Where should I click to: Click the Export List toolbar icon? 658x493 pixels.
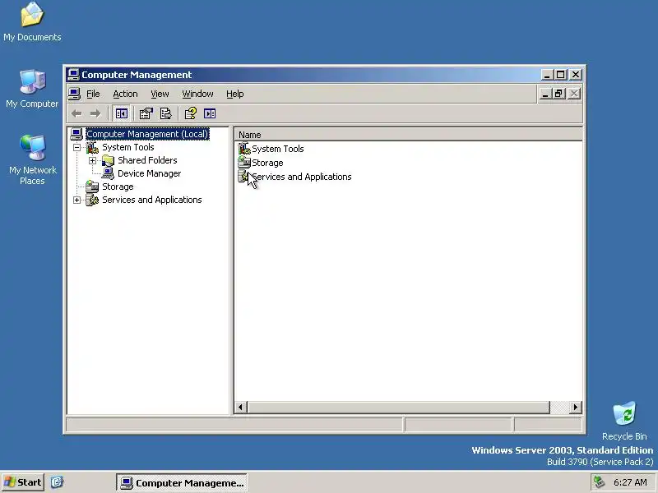tap(166, 113)
